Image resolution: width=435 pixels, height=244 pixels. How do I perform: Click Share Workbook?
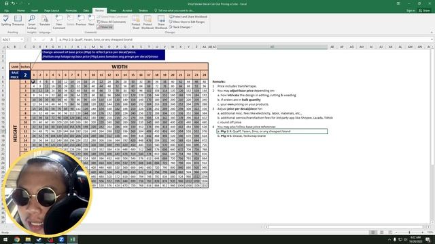(161, 22)
